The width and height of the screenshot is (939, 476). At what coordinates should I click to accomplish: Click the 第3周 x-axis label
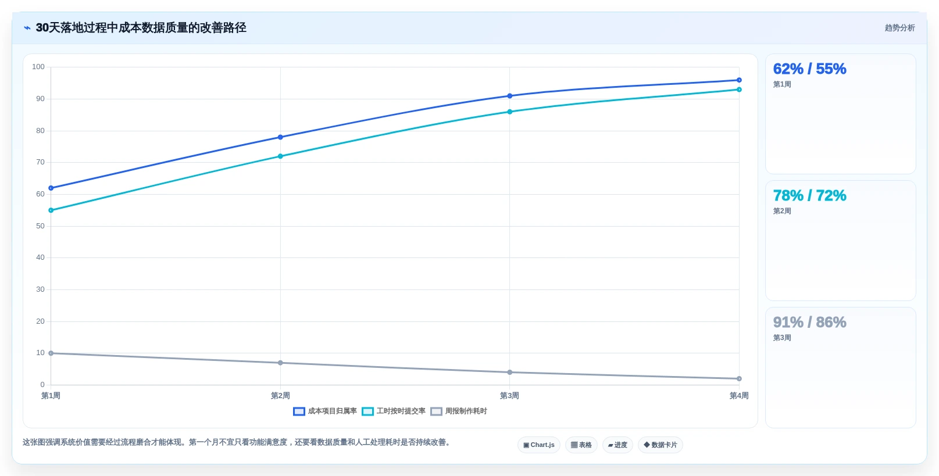509,396
